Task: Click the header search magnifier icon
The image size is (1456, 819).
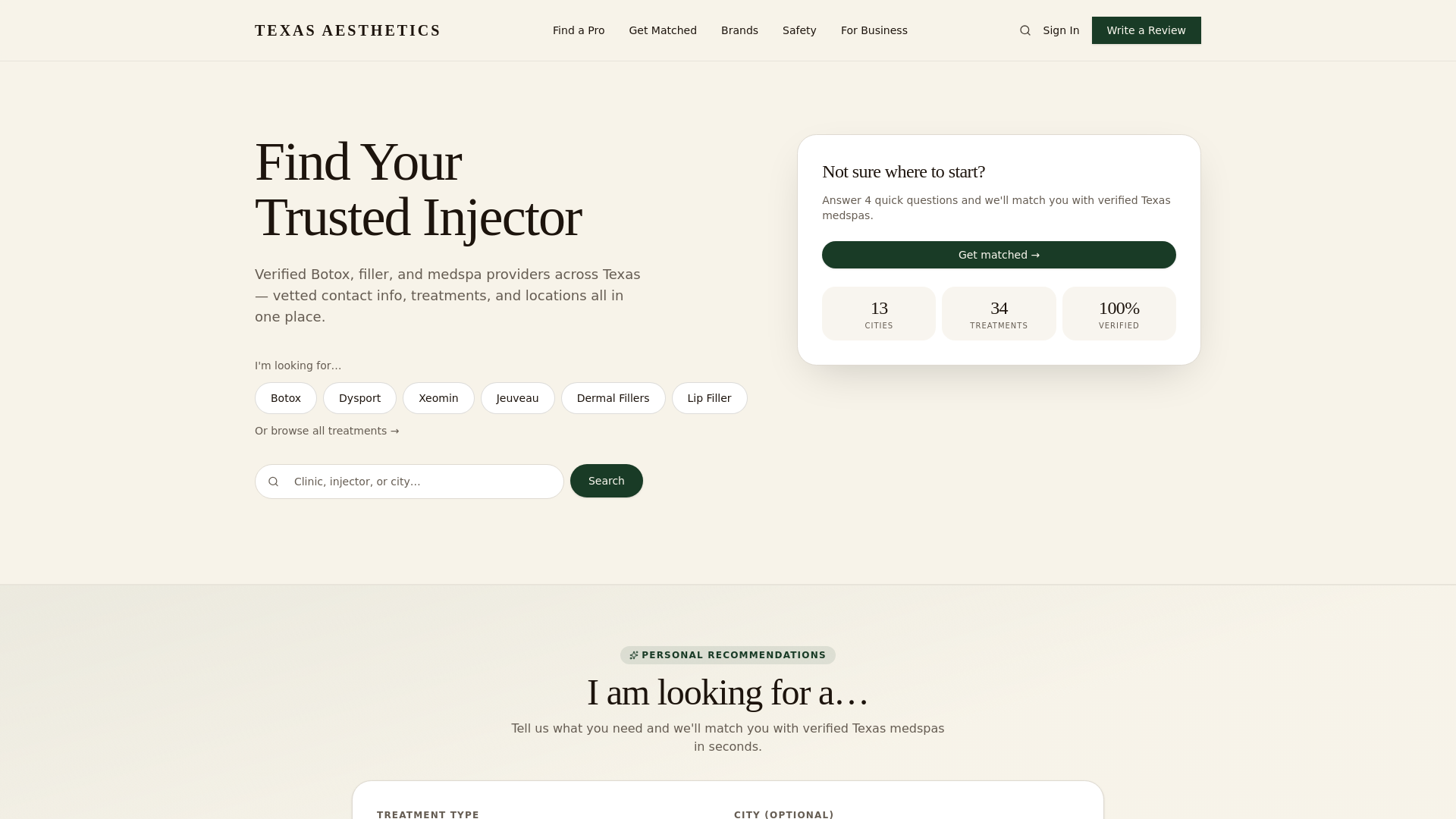Action: tap(1025, 30)
